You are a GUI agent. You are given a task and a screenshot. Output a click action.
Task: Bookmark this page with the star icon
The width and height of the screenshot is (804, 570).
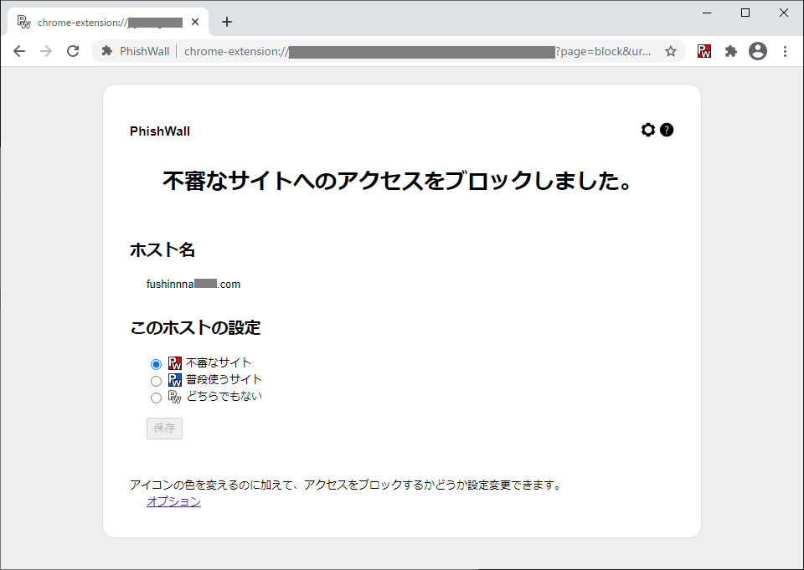[x=671, y=51]
